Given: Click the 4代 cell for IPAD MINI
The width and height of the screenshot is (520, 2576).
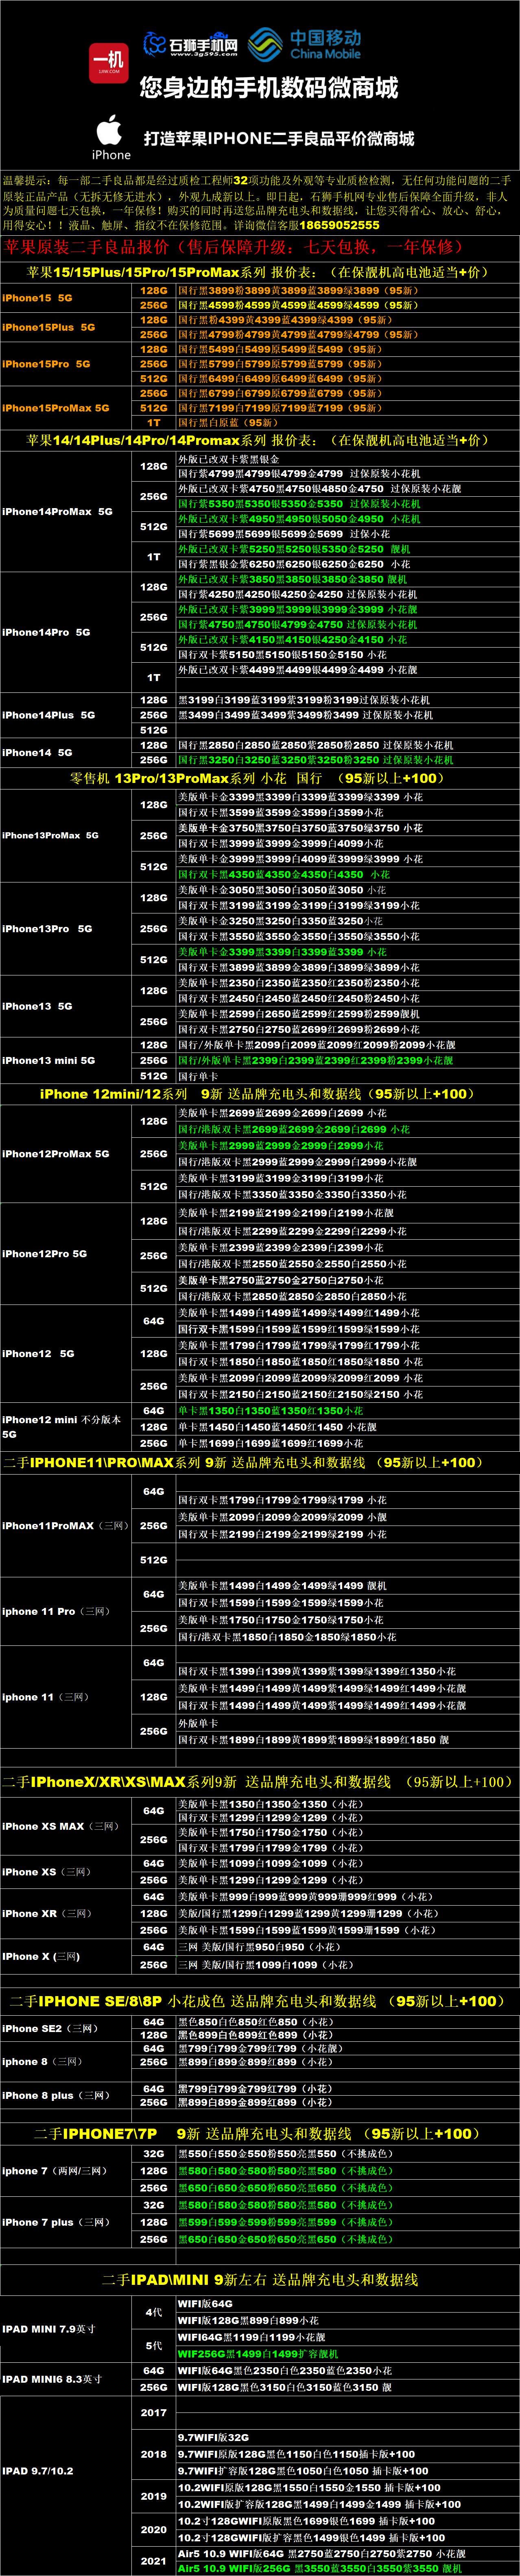Looking at the screenshot, I should tap(154, 2312).
